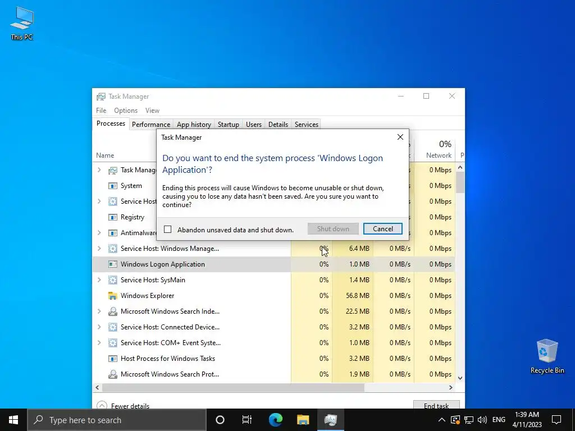Expand Service Host: Connected Device... row
The width and height of the screenshot is (575, 431).
(x=99, y=327)
